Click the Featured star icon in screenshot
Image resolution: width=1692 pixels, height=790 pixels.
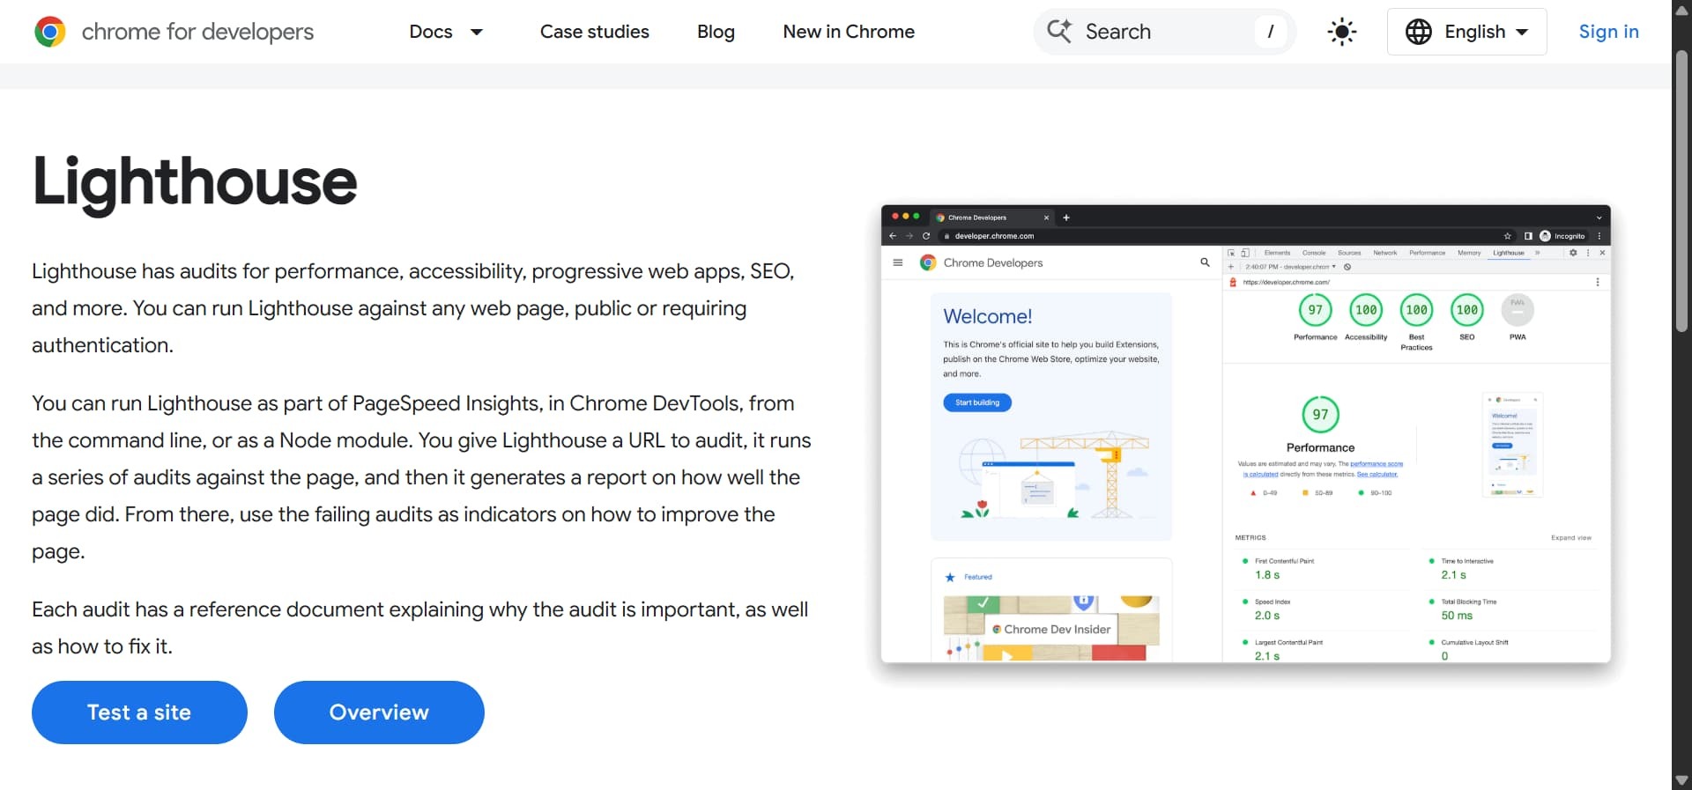[x=950, y=578]
